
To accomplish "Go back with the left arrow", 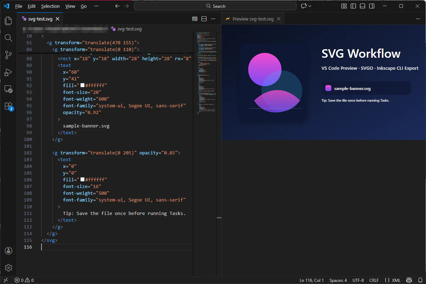I will tap(117, 6).
